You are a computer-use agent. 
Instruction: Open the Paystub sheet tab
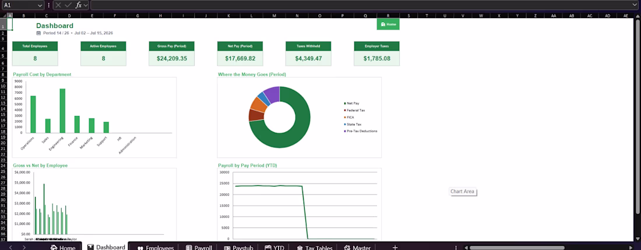pyautogui.click(x=238, y=248)
